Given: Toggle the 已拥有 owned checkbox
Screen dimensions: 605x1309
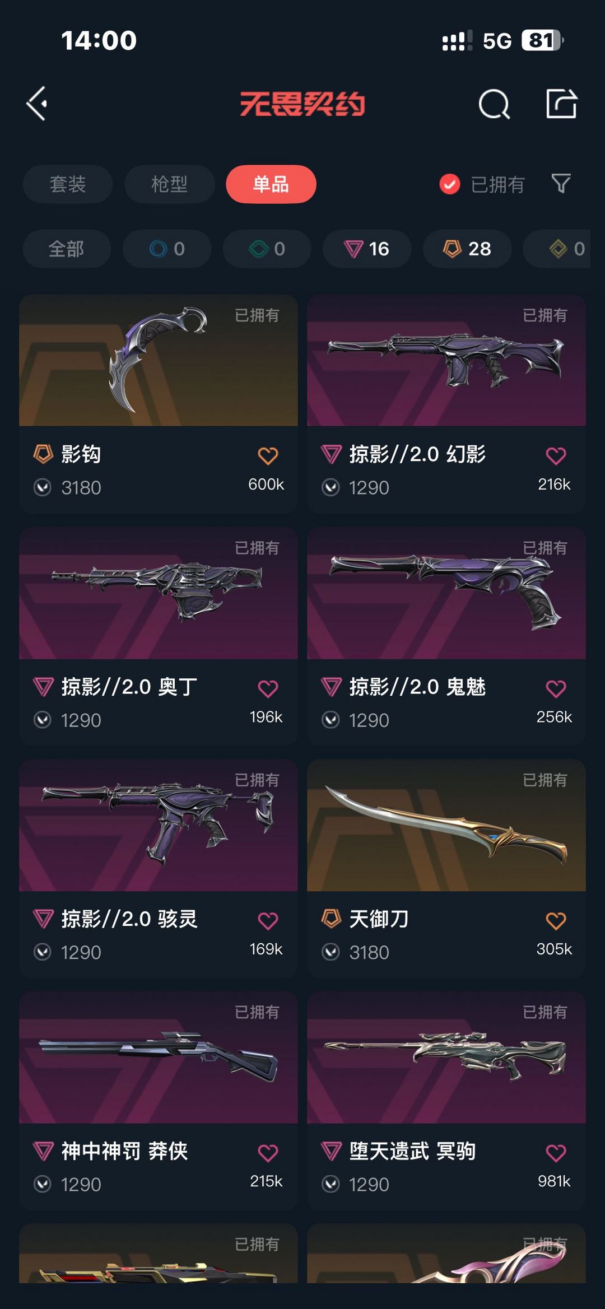Looking at the screenshot, I should (x=449, y=184).
